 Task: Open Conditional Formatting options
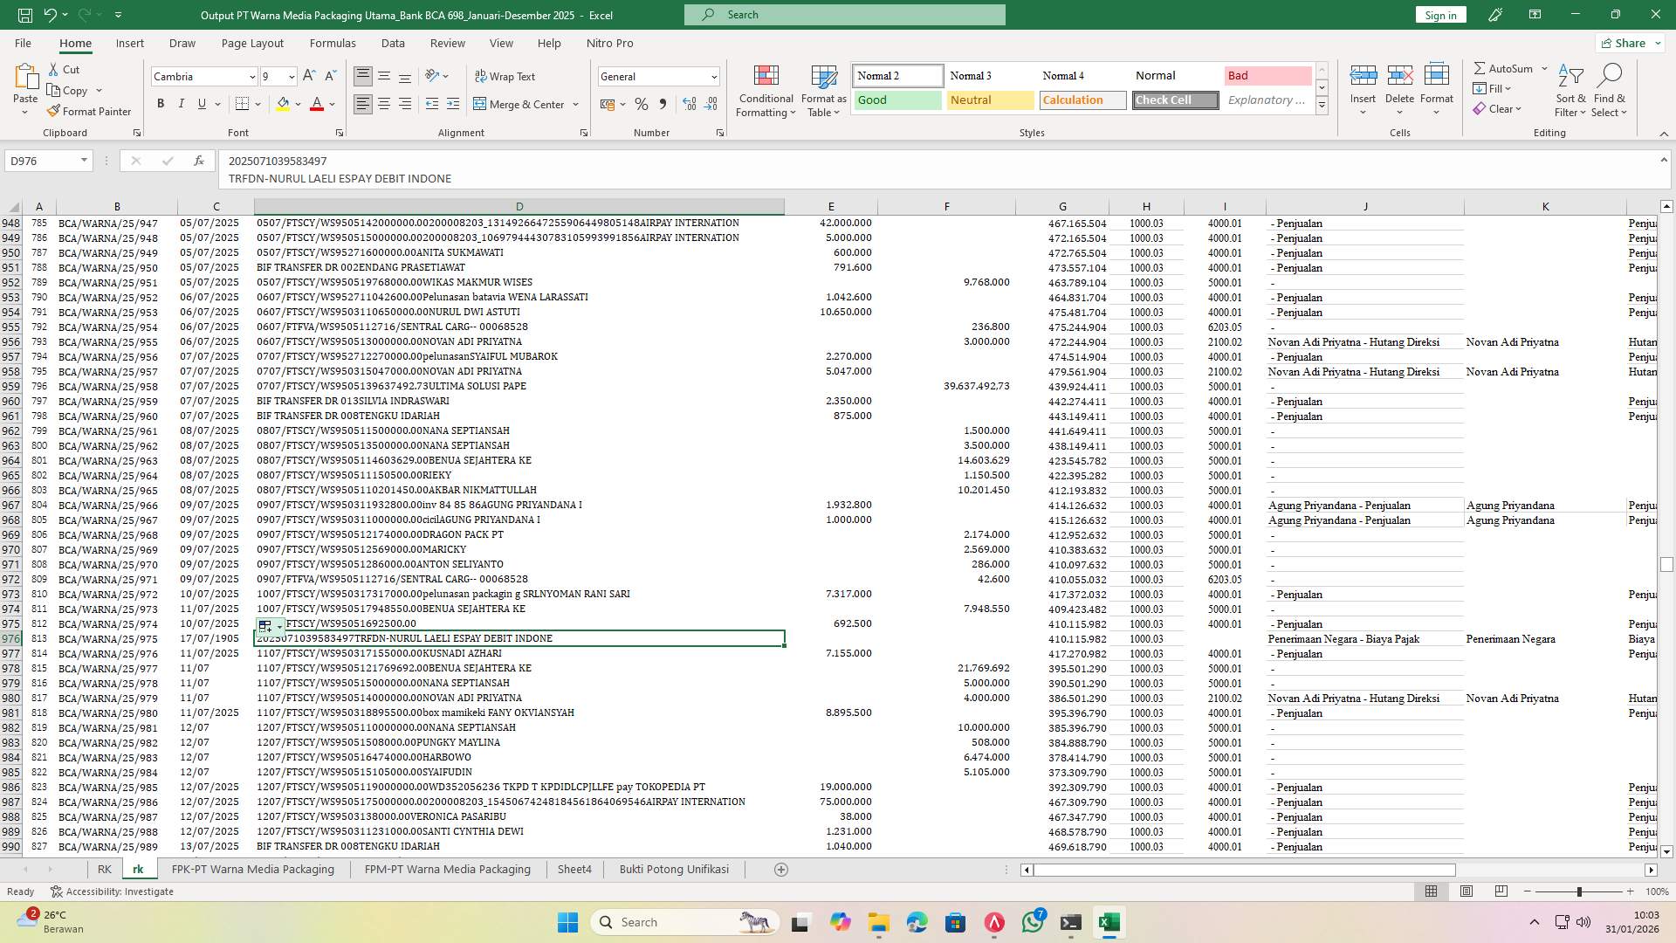(766, 90)
